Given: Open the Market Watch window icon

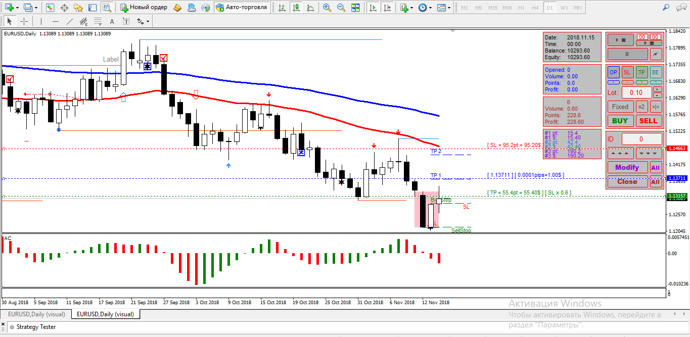Looking at the screenshot, I should 50,8.
